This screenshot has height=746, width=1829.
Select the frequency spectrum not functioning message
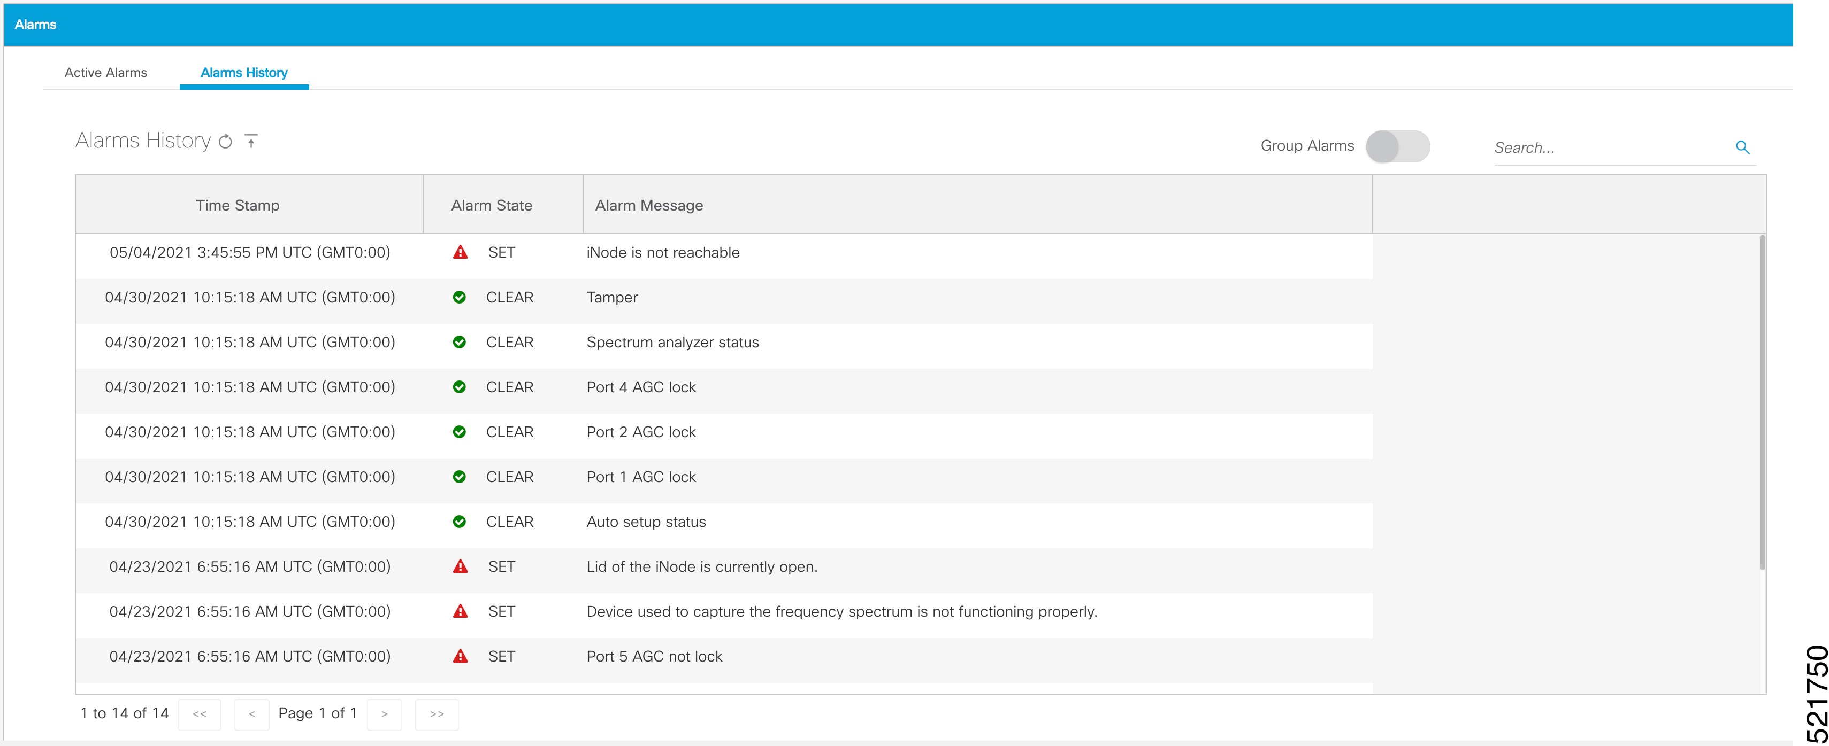click(842, 611)
